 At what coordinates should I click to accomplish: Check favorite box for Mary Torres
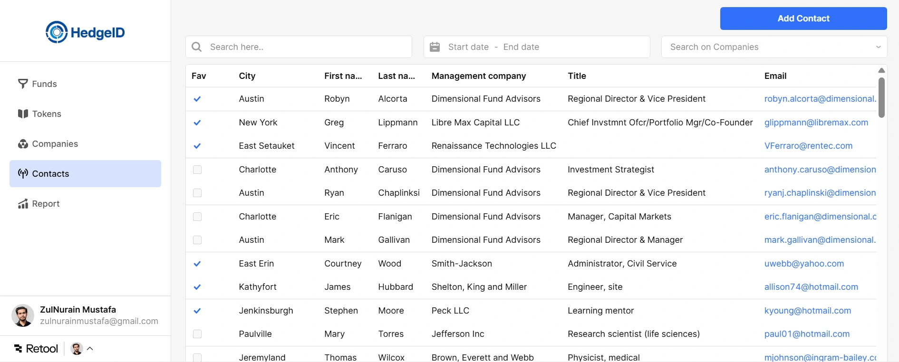(x=197, y=334)
